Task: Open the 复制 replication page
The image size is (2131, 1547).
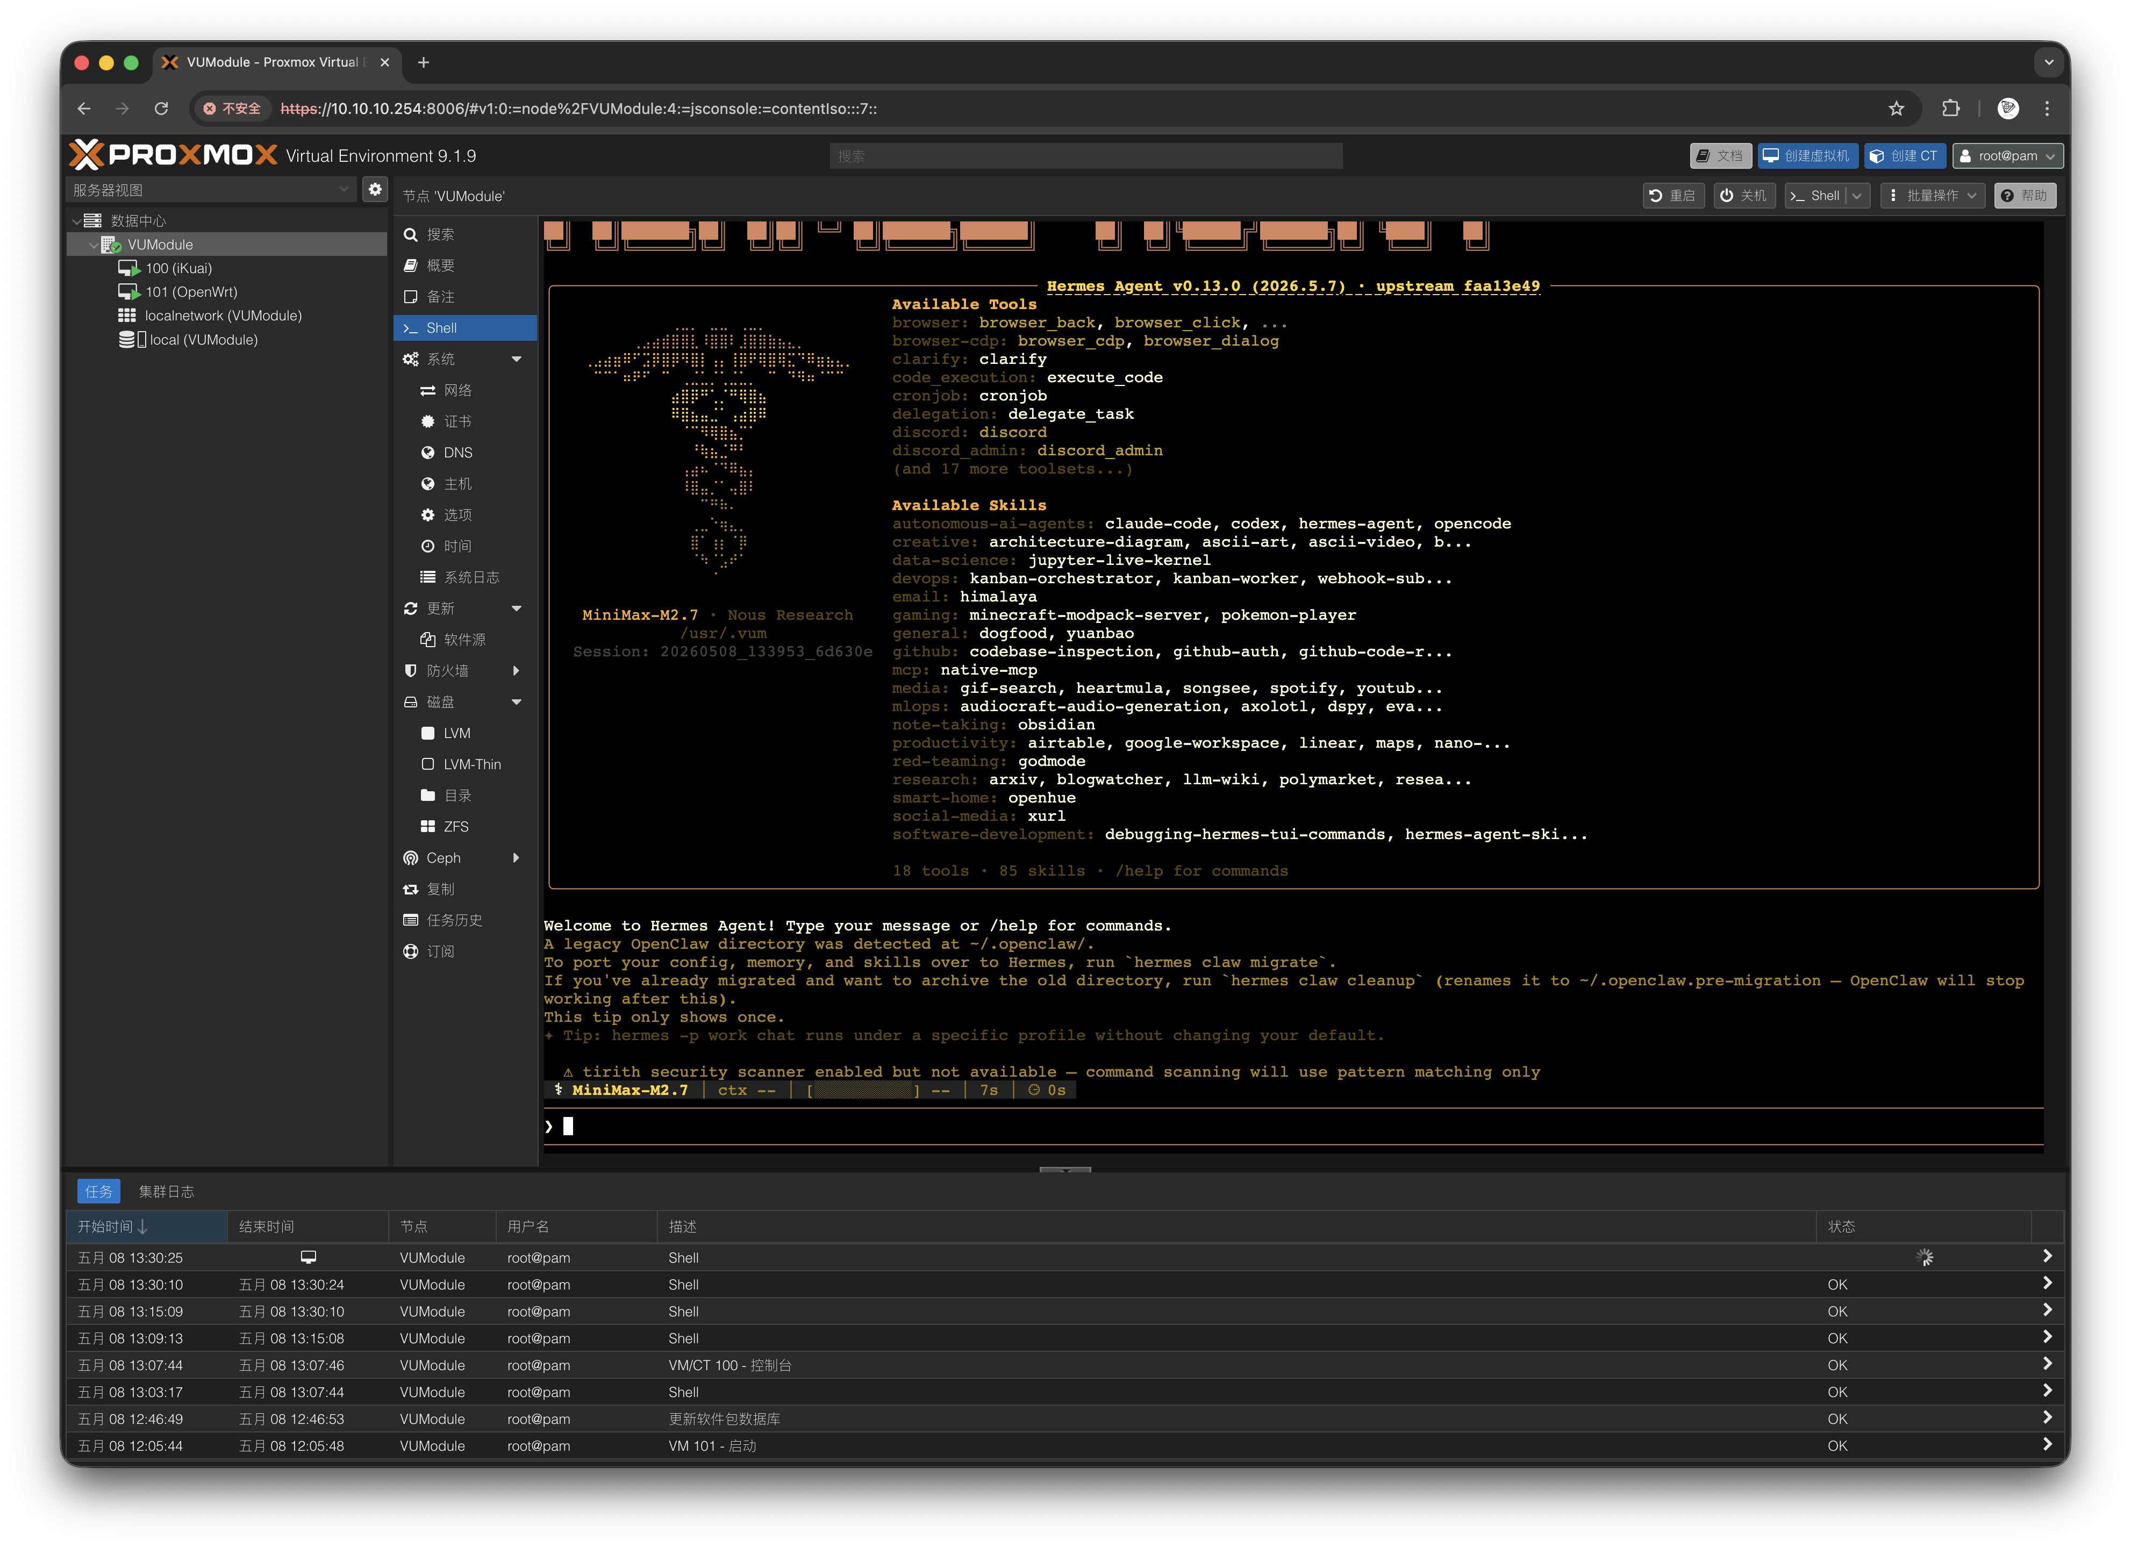Action: pyautogui.click(x=464, y=889)
